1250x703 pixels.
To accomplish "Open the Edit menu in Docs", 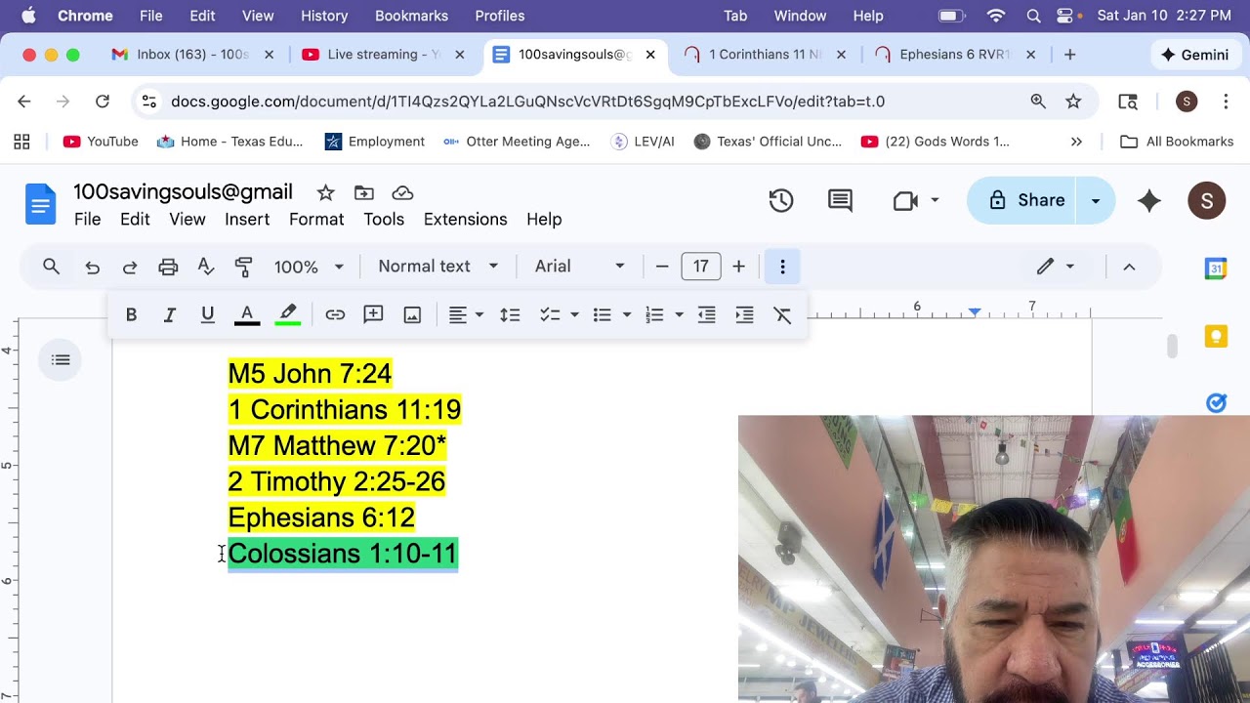I will click(135, 220).
